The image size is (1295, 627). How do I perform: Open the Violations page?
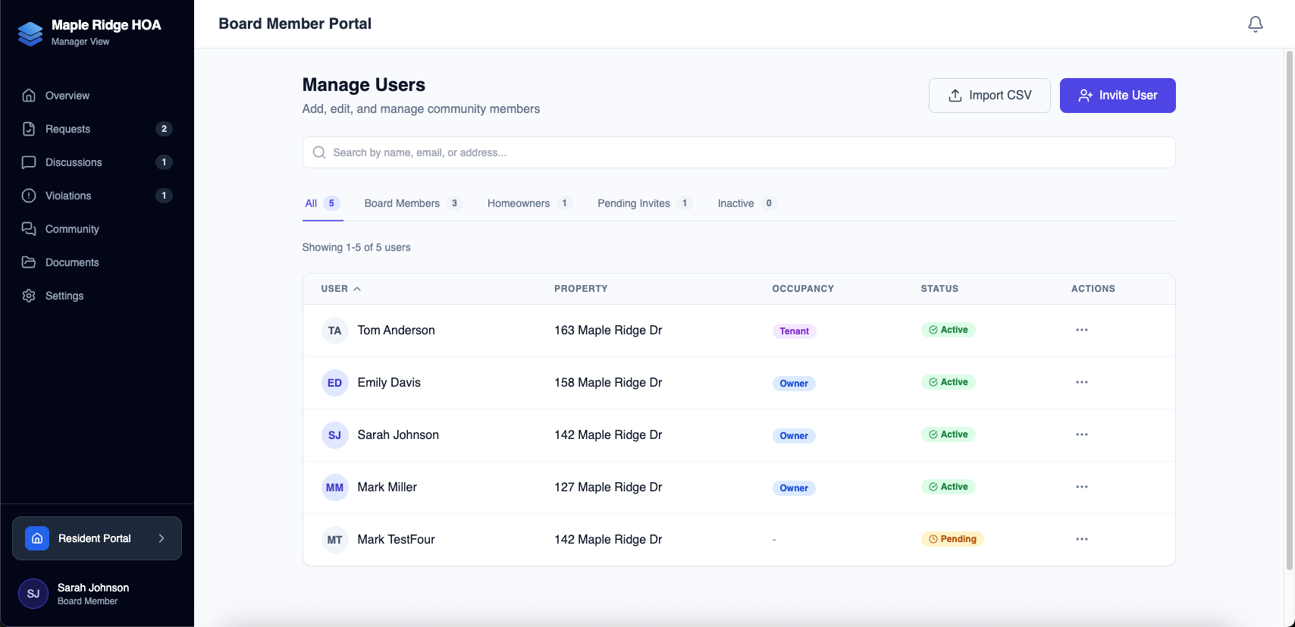97,196
